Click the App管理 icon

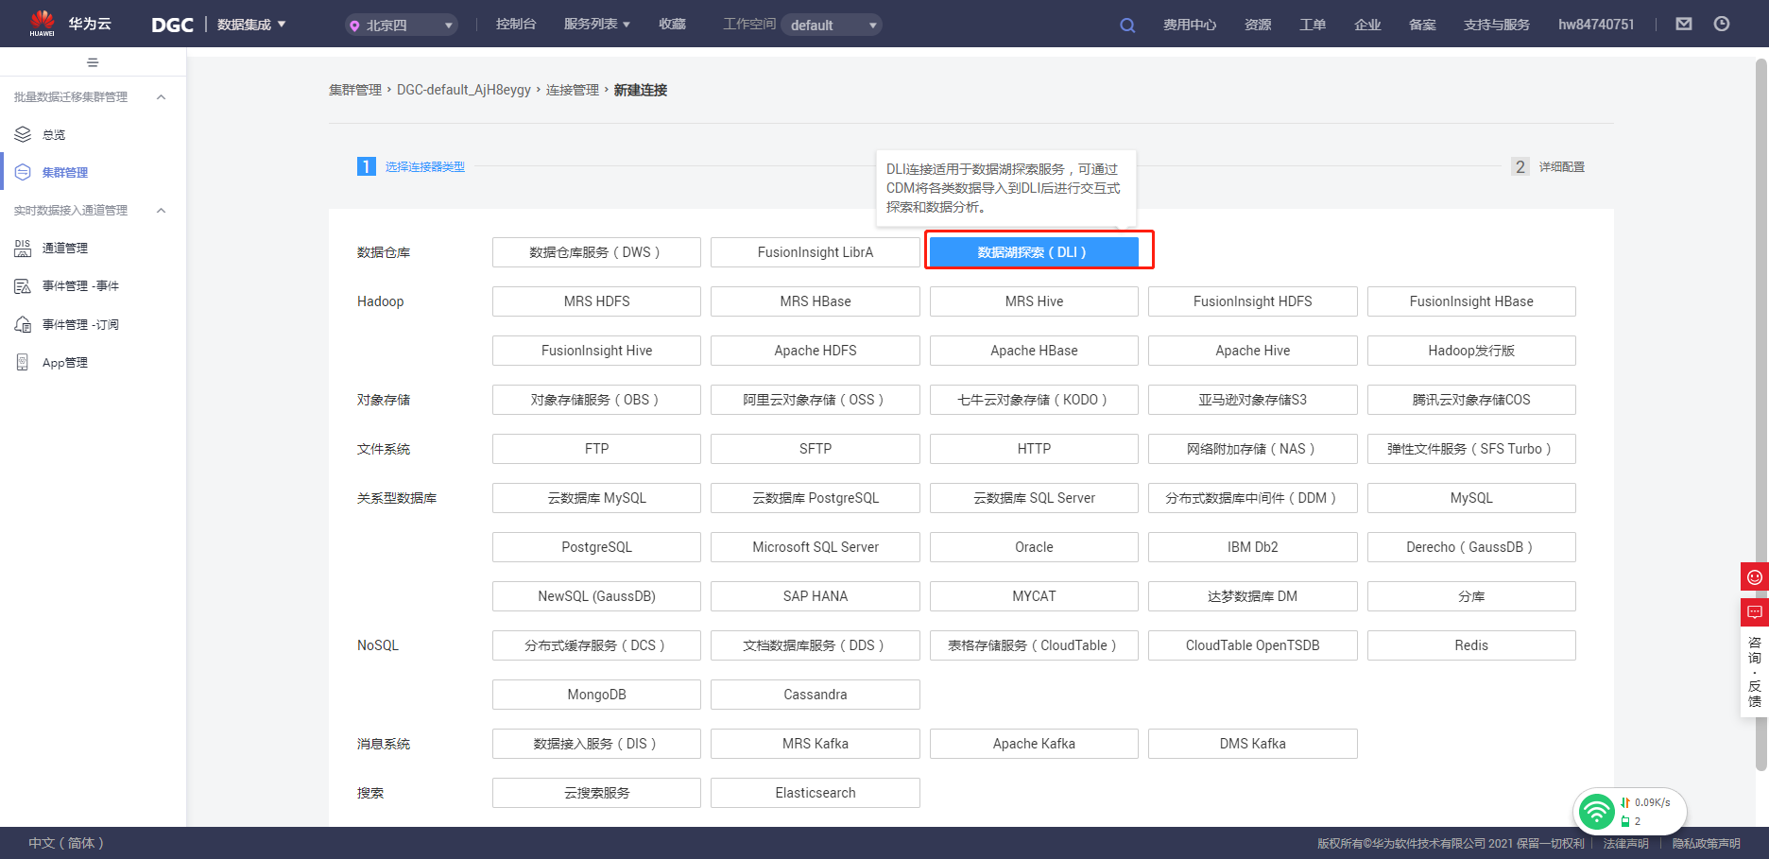click(23, 362)
